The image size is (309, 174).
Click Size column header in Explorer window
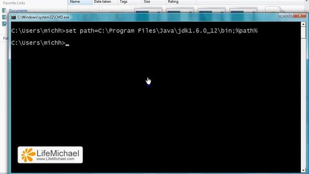[x=154, y=2]
